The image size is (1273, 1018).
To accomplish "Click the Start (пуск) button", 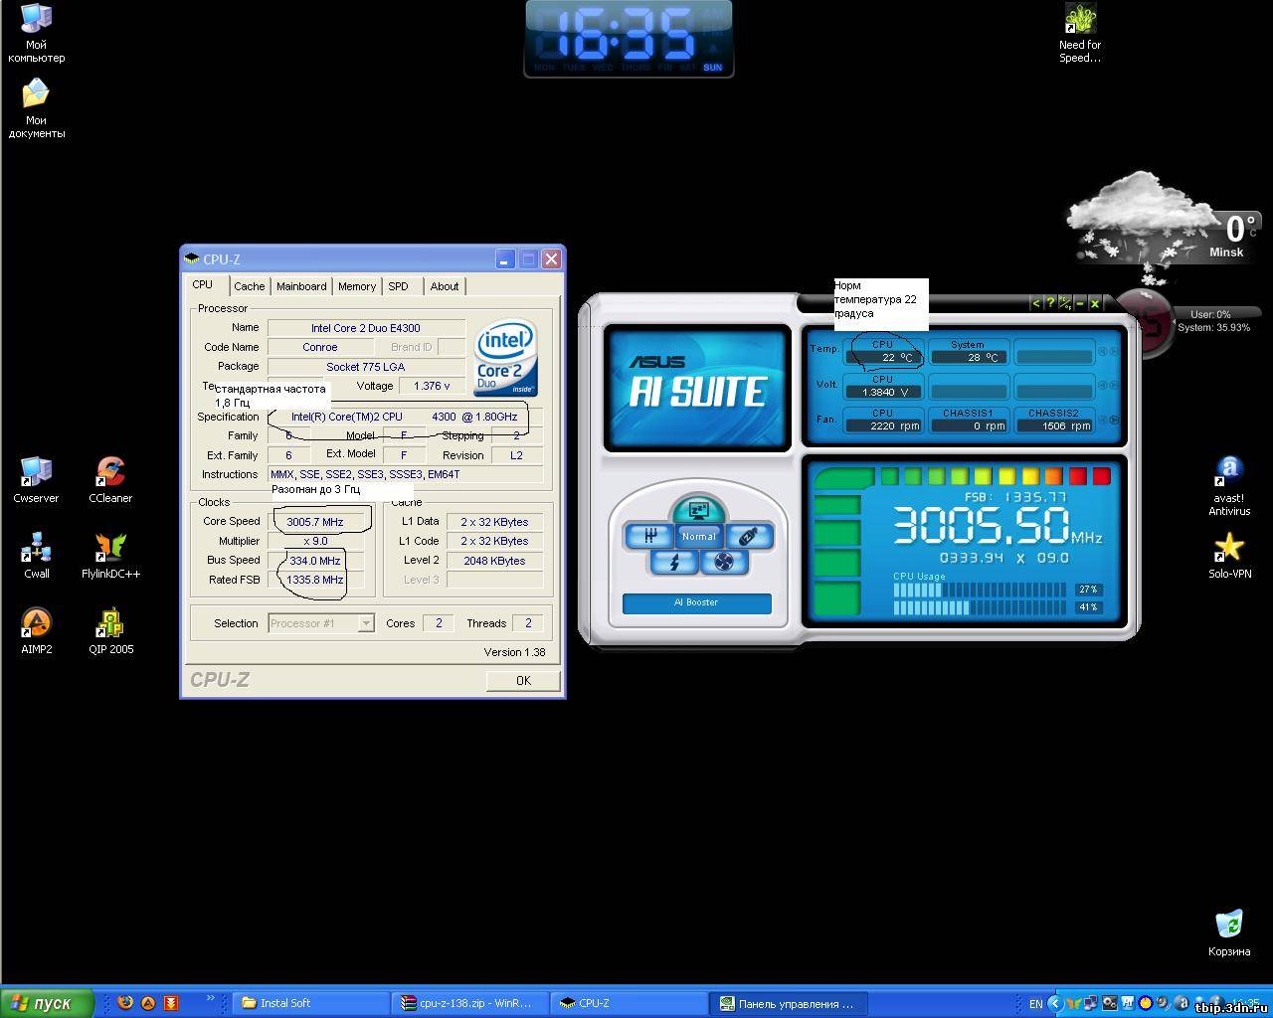I will tap(48, 1003).
